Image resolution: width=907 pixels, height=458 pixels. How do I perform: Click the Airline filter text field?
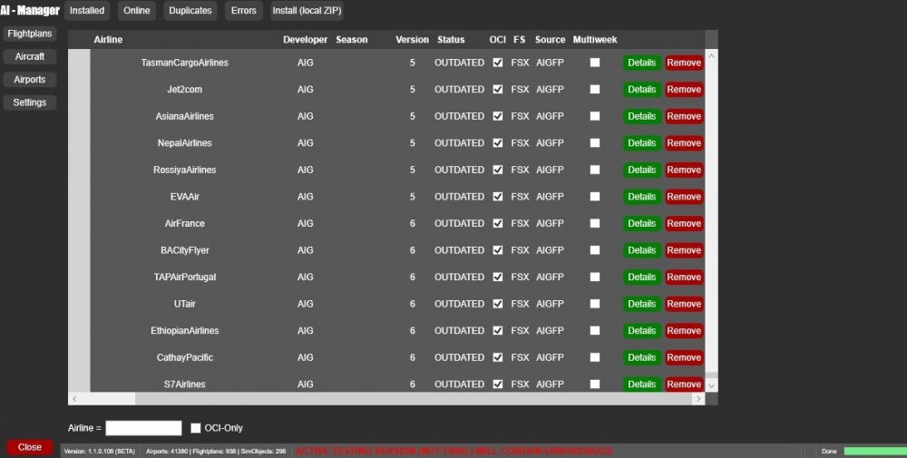143,428
